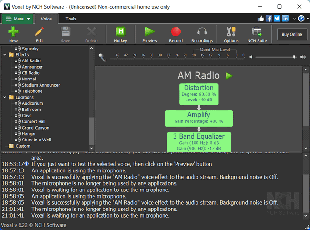
Task: Select the Custom folder
Action: coord(23,146)
